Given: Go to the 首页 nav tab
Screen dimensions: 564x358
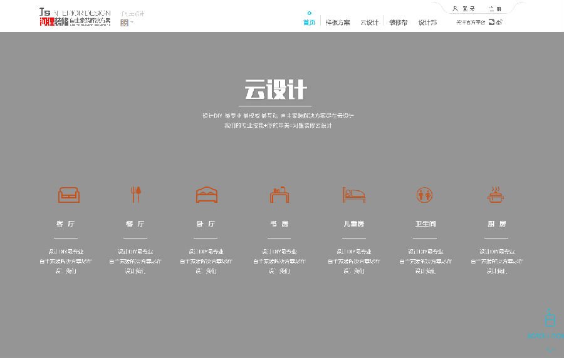Looking at the screenshot, I should (309, 23).
